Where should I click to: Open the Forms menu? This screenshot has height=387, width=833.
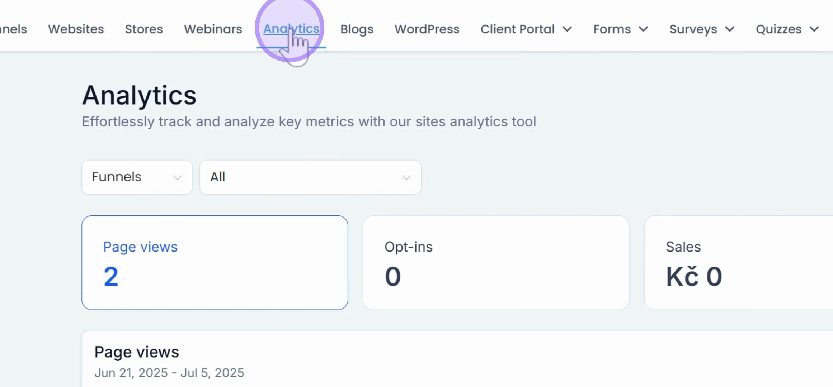pos(621,29)
